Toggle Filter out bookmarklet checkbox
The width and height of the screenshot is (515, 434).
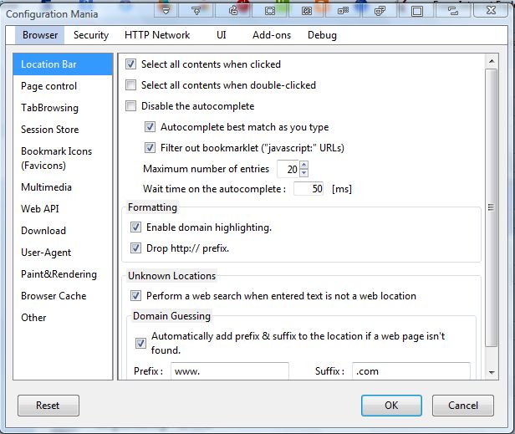click(150, 148)
